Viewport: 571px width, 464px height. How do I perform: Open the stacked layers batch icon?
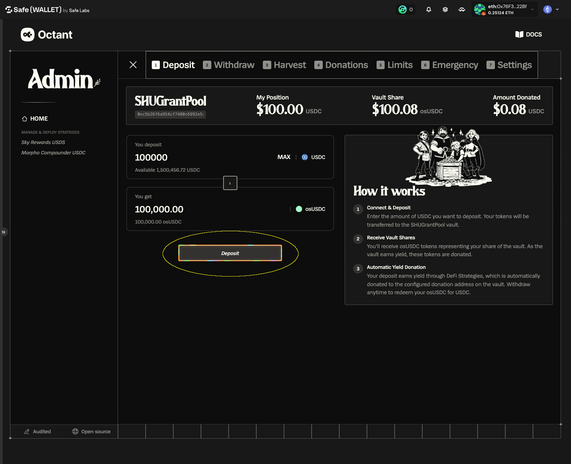coord(445,10)
